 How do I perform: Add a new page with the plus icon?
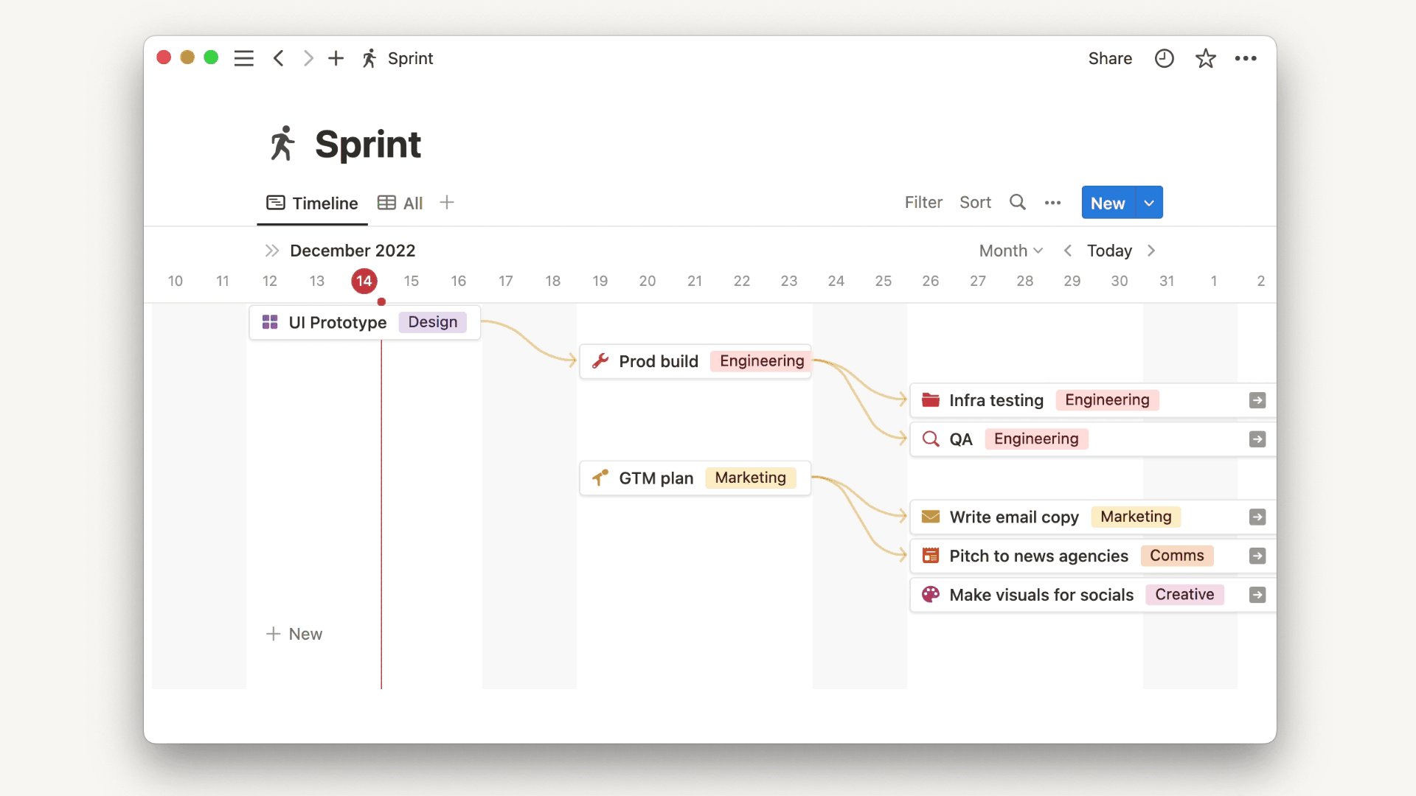coord(336,58)
